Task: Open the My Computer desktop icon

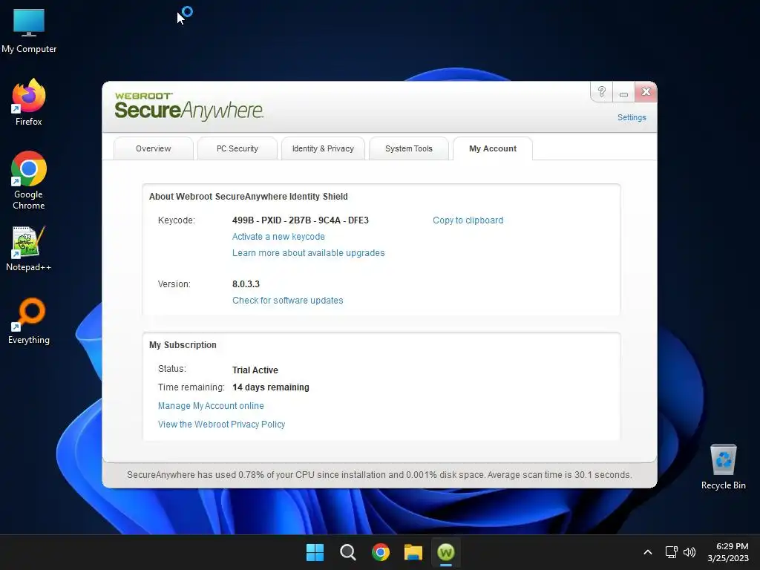Action: (29, 31)
